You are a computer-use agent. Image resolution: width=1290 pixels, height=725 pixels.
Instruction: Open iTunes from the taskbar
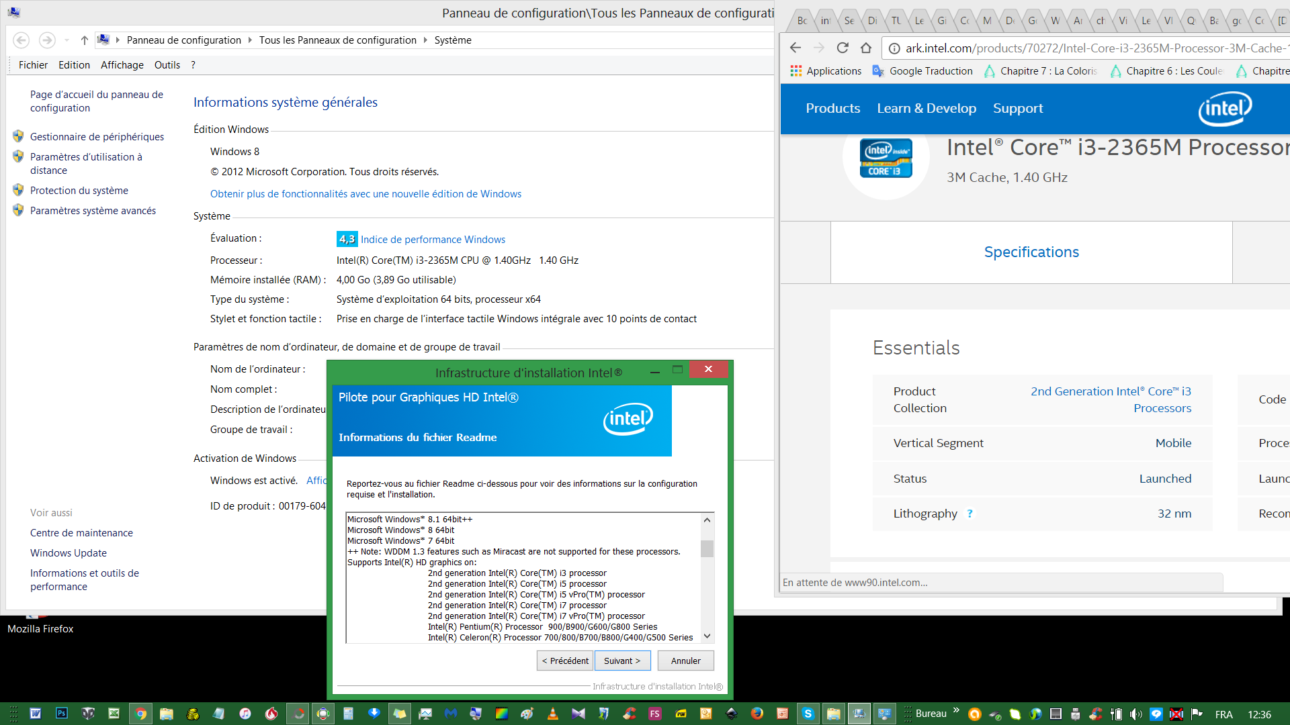[245, 714]
